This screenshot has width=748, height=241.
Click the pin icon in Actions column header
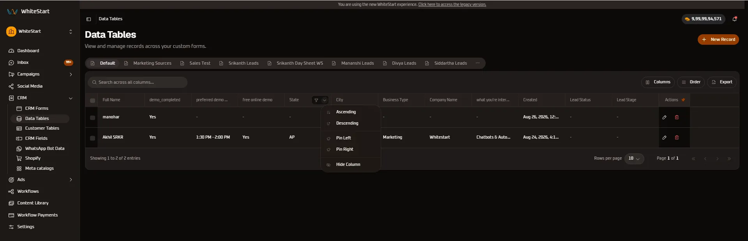[683, 100]
